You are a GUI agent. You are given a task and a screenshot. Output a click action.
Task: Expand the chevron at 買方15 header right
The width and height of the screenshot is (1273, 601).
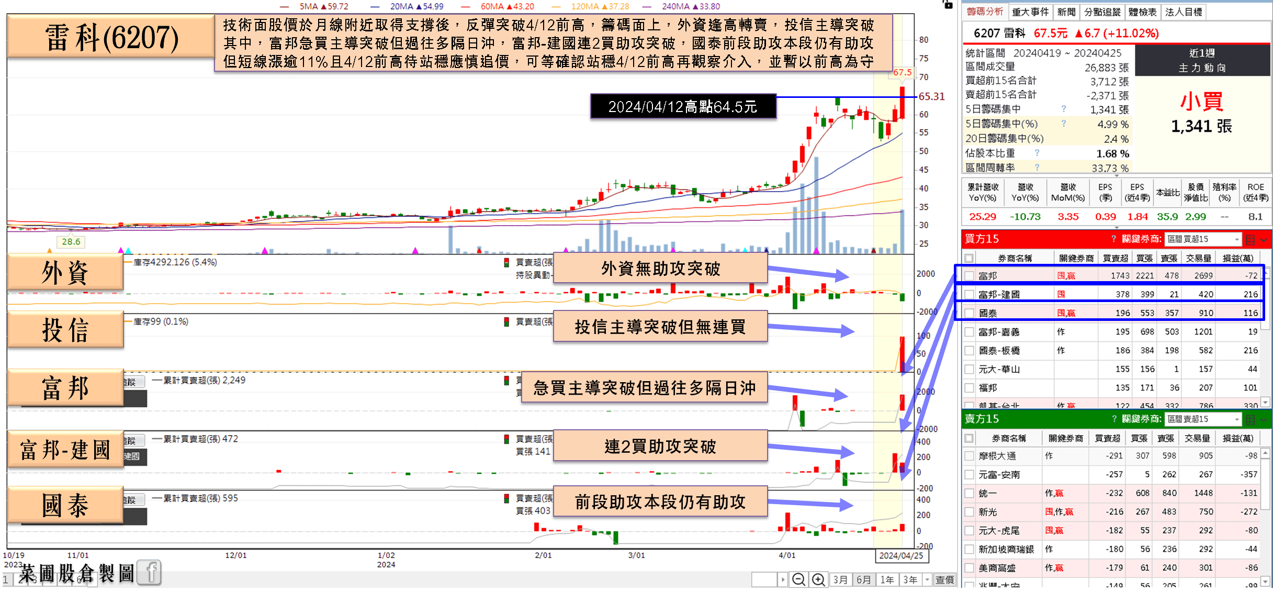click(1264, 240)
